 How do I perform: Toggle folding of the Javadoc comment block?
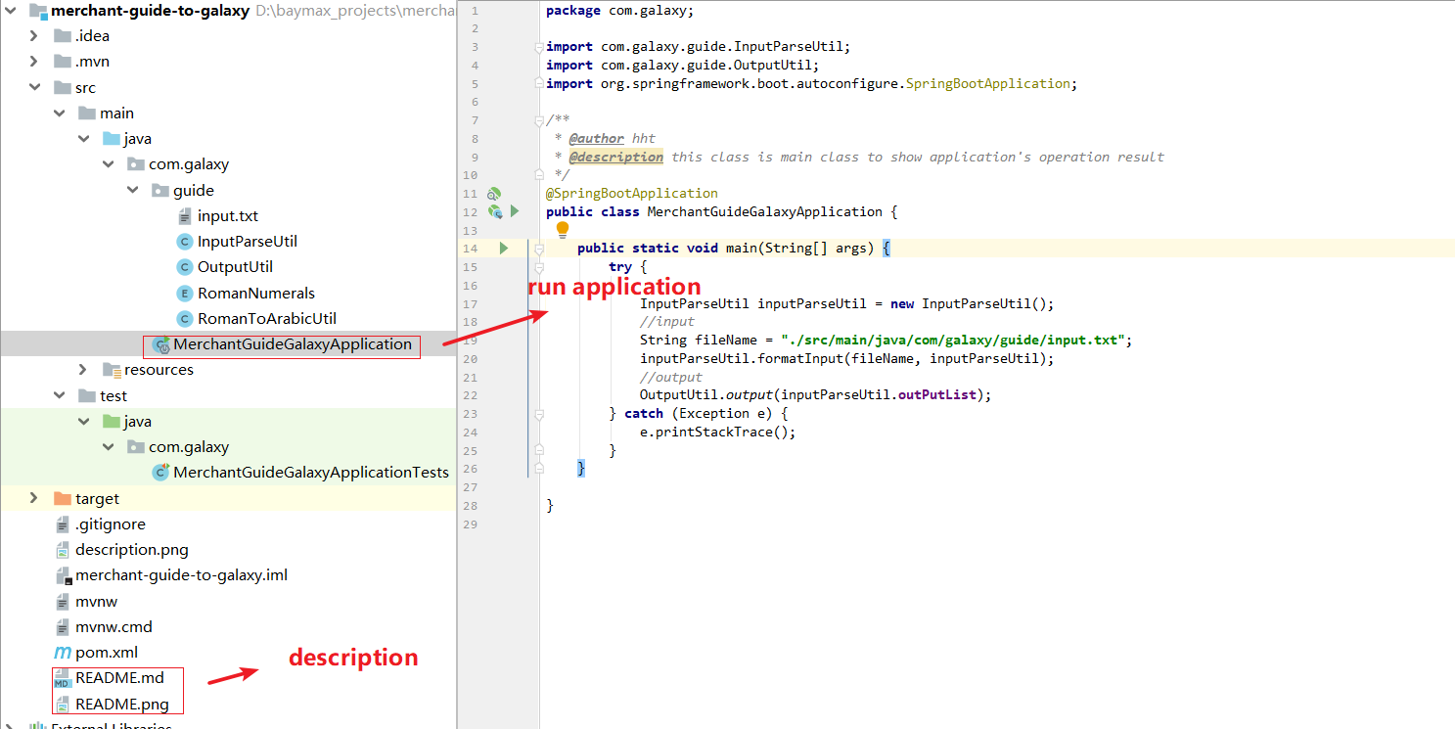(538, 120)
